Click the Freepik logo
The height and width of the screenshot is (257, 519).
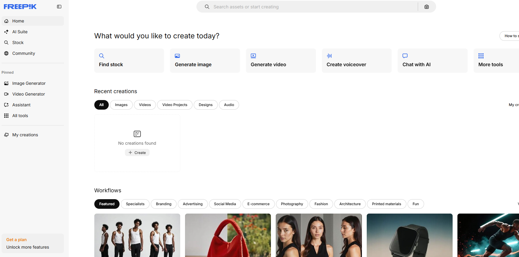pos(20,7)
